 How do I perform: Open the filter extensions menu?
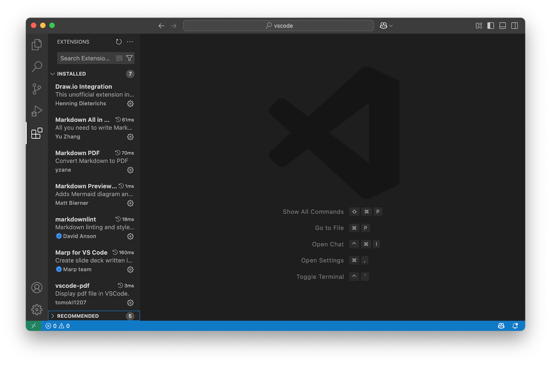[x=129, y=58]
